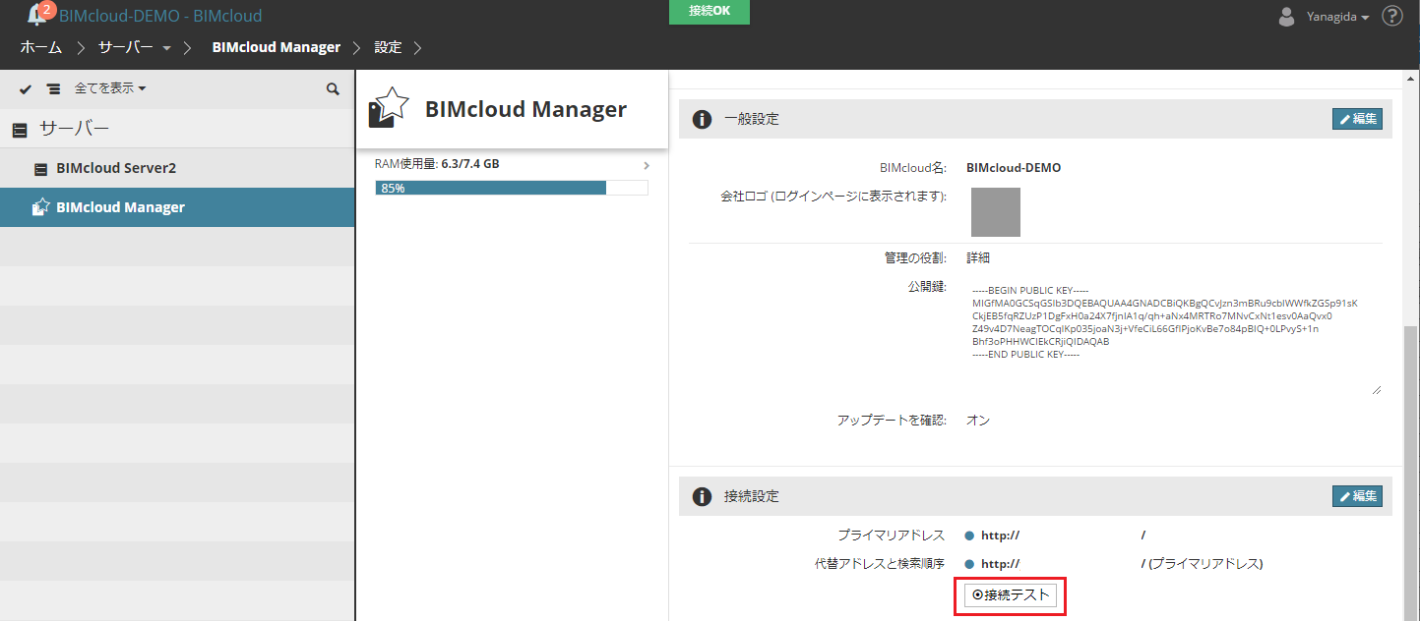
Task: Click the info icon beside 接続設定
Action: [x=702, y=496]
